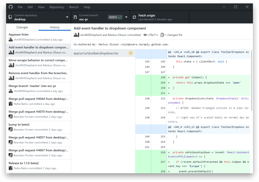Viewport: 259px width, 182px height.
Task: Open the Branch menu
Action: click(x=74, y=7)
